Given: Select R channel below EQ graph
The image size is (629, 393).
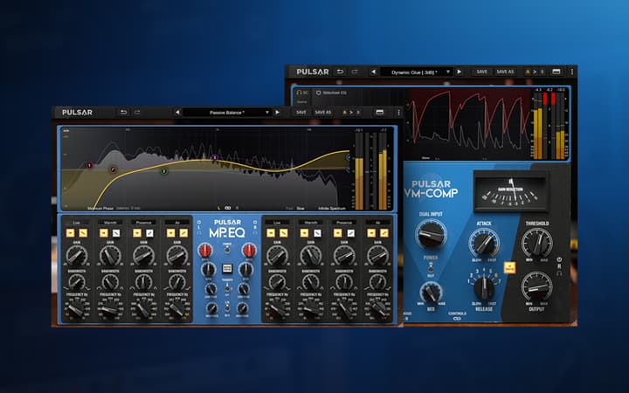Looking at the screenshot, I should (x=237, y=208).
